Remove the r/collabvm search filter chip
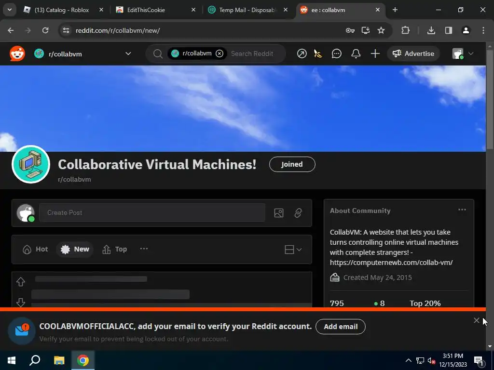This screenshot has width=494, height=370. point(220,53)
